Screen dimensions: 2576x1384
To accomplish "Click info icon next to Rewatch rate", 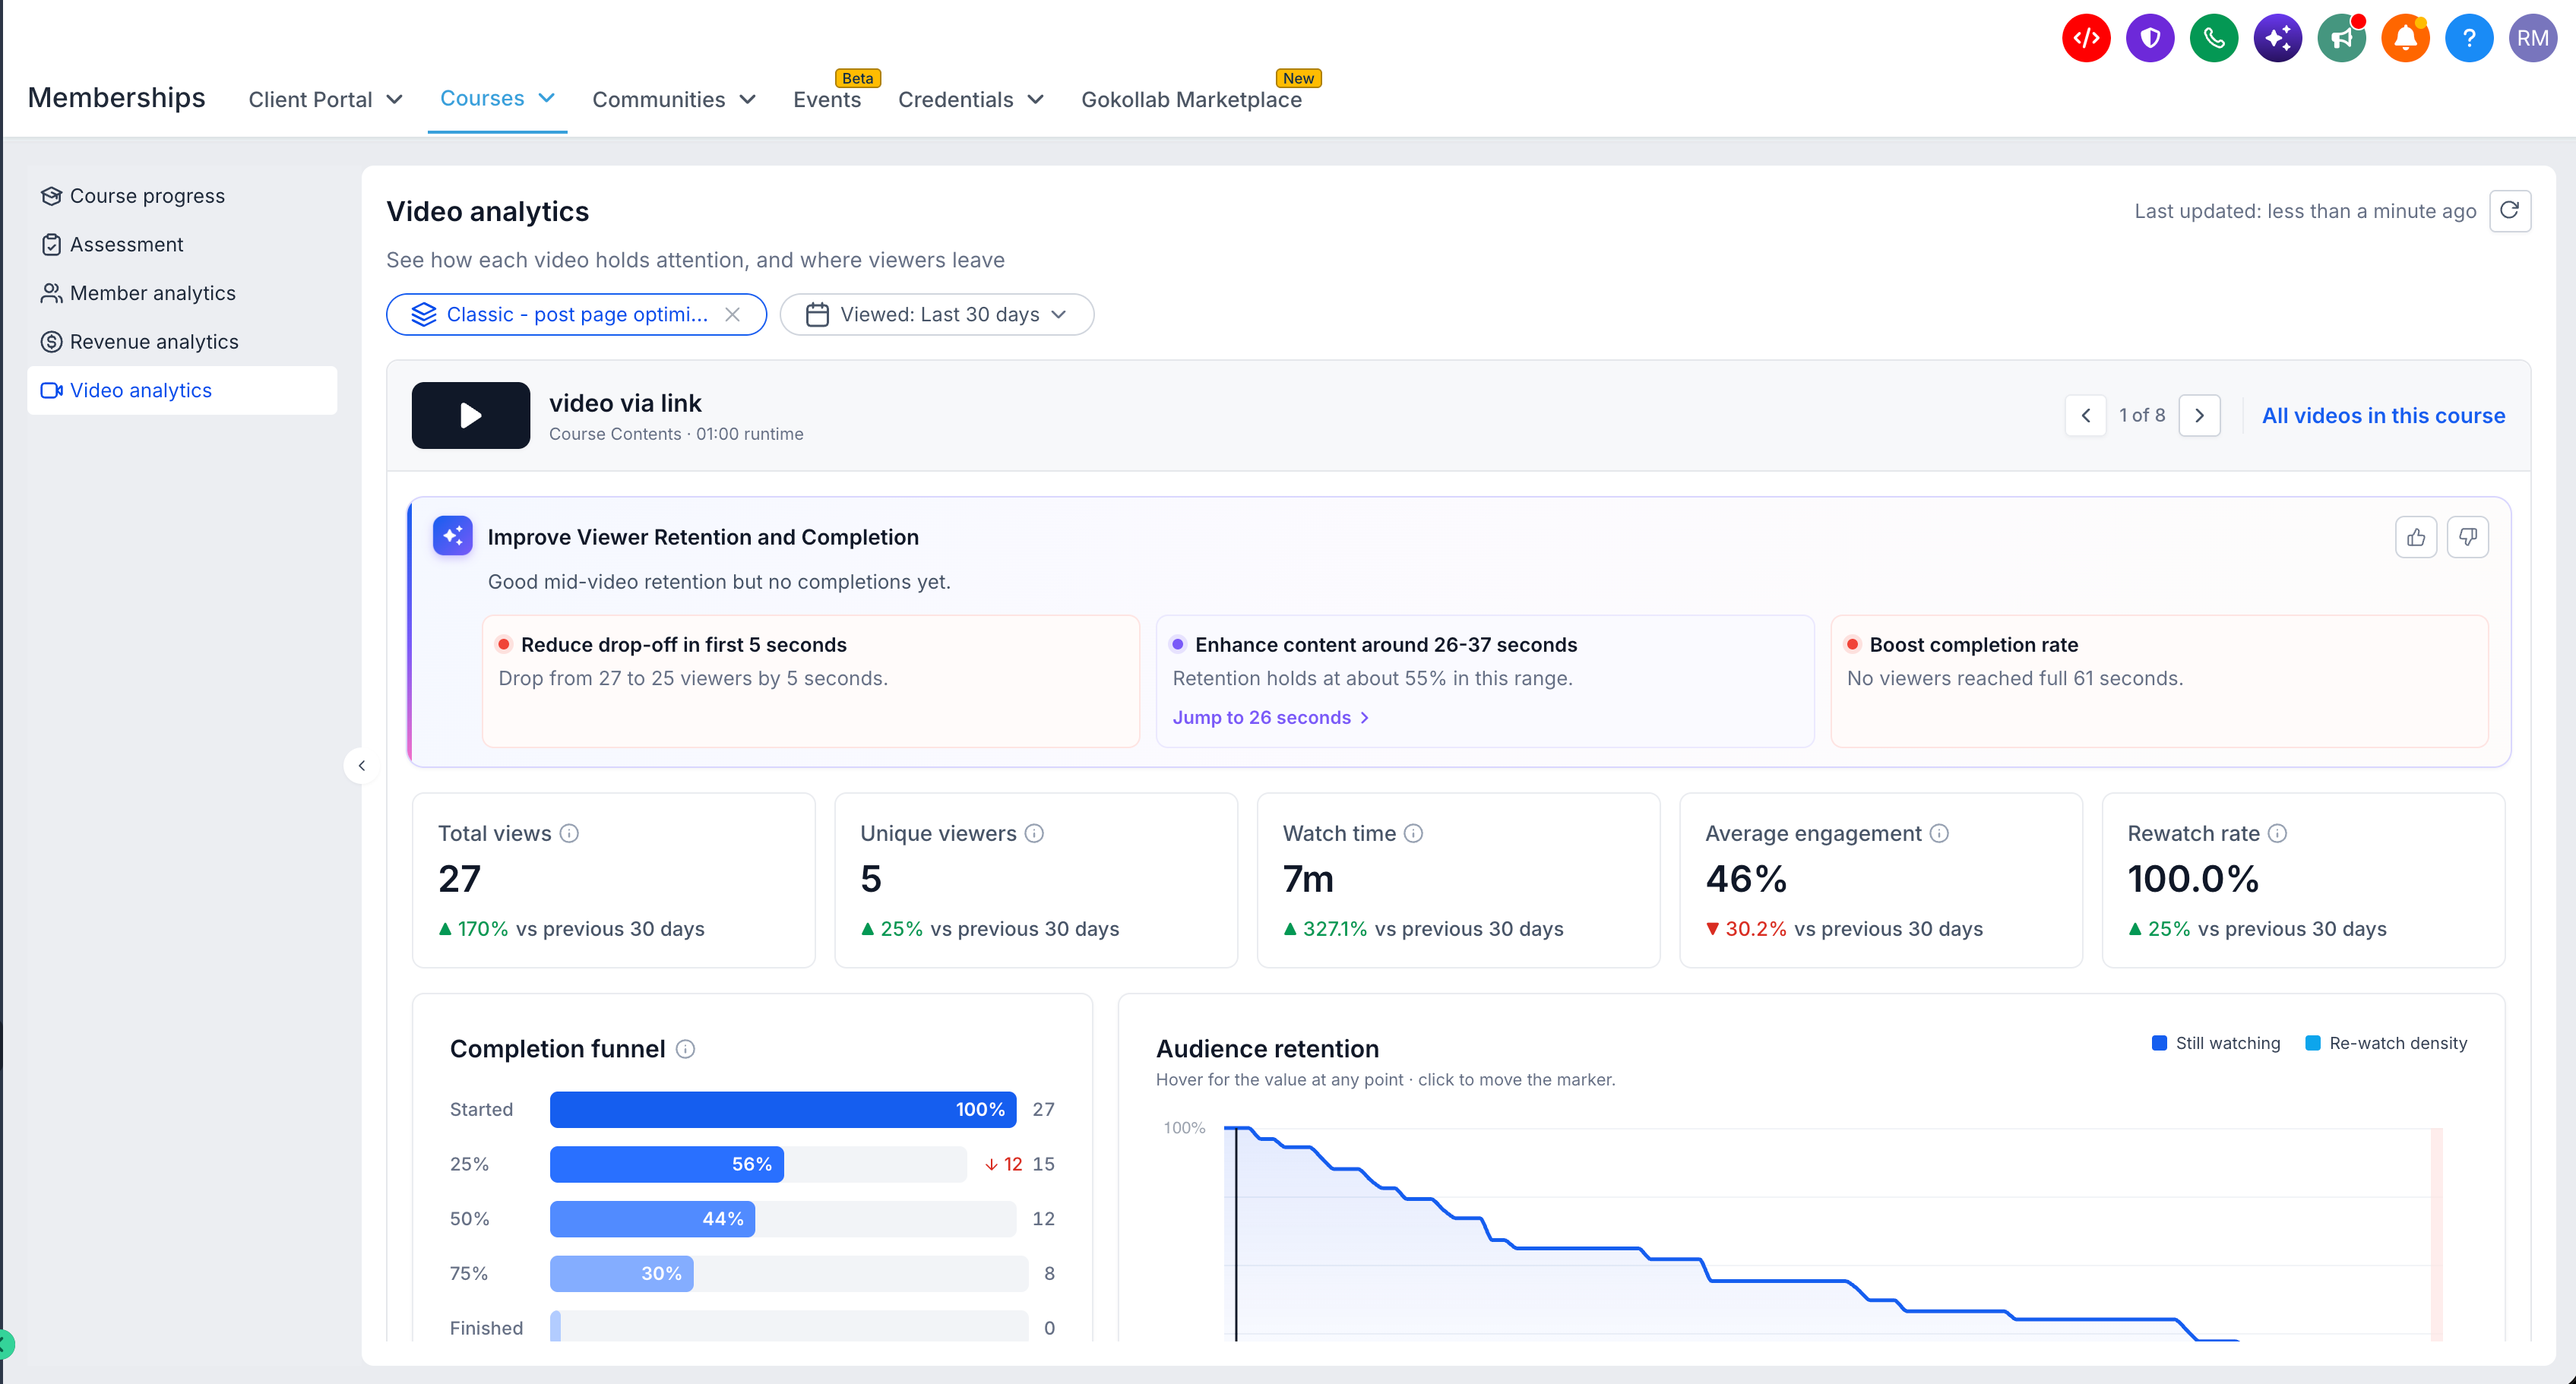I will tap(2277, 833).
